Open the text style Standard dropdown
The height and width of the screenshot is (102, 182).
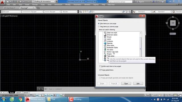(x=144, y=12)
